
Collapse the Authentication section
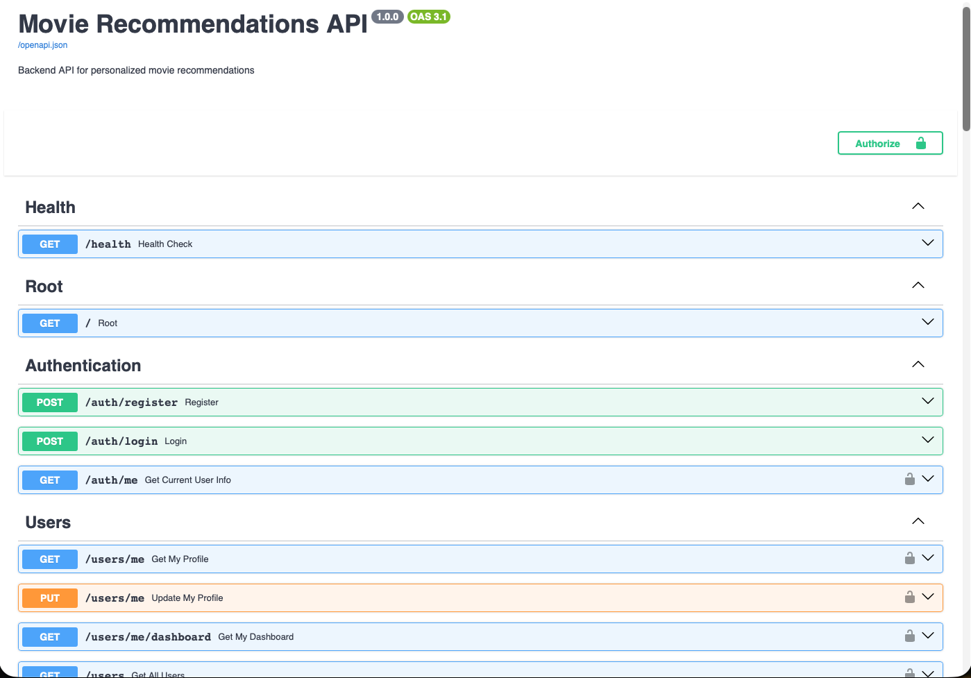pos(918,365)
